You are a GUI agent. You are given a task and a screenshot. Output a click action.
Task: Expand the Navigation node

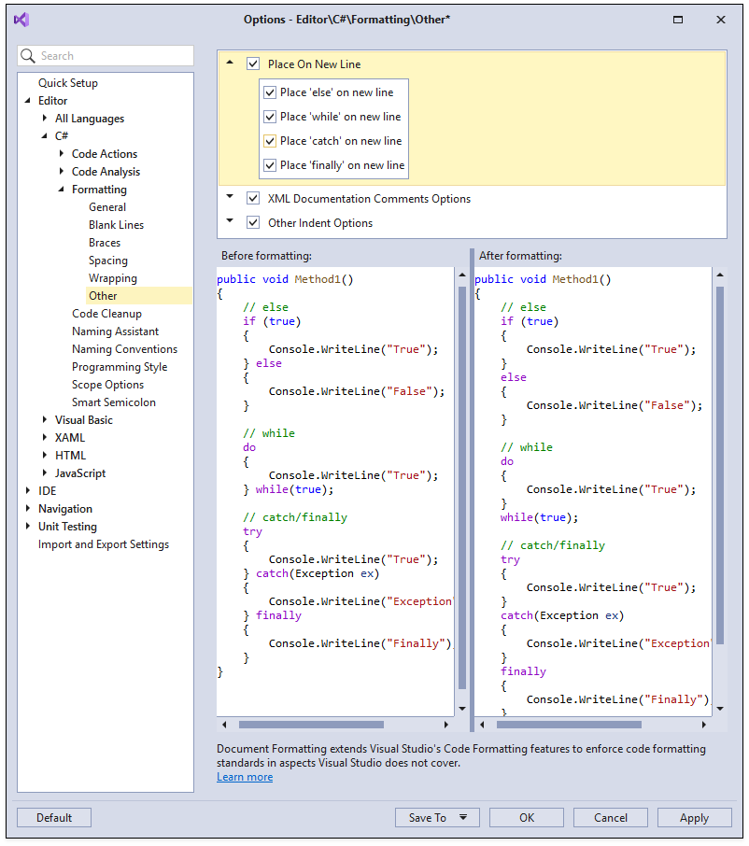click(28, 508)
